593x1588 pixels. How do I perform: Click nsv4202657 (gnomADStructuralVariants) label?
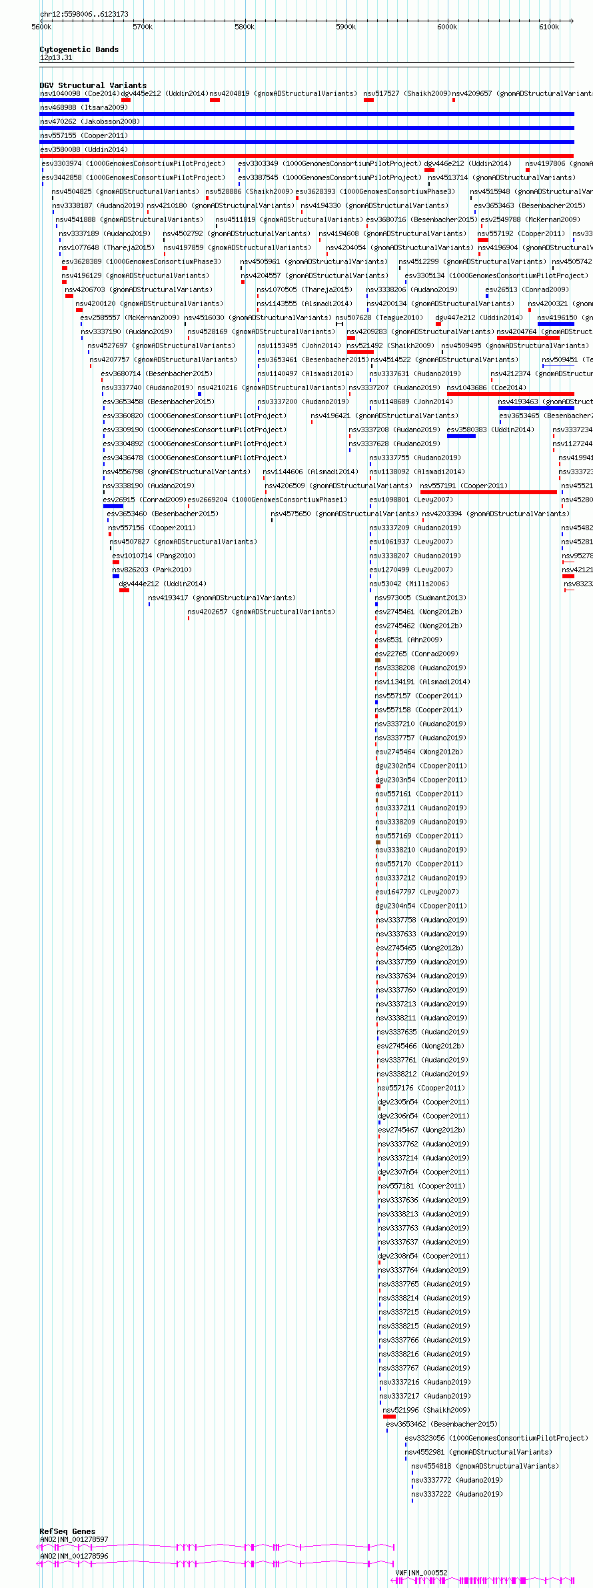(x=262, y=612)
